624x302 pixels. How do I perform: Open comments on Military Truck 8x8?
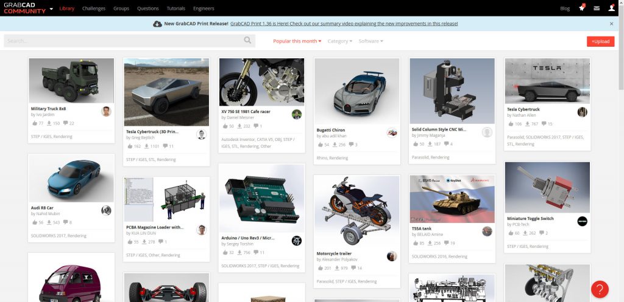[66, 123]
